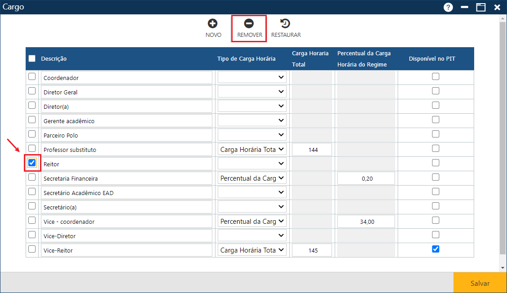This screenshot has width=507, height=293.
Task: Click the RESTAURAR history icon
Action: pos(285,24)
